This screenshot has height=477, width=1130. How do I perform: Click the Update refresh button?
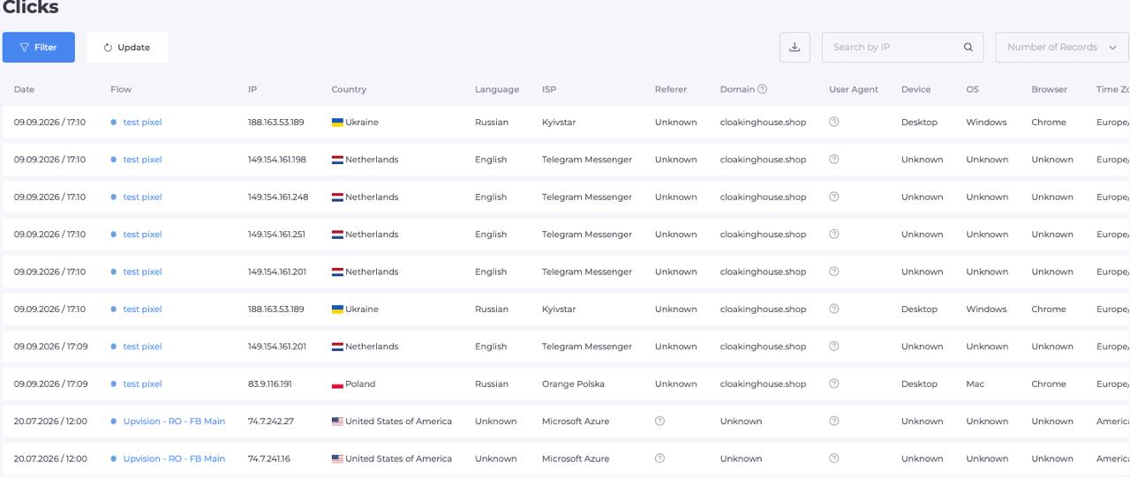point(127,48)
